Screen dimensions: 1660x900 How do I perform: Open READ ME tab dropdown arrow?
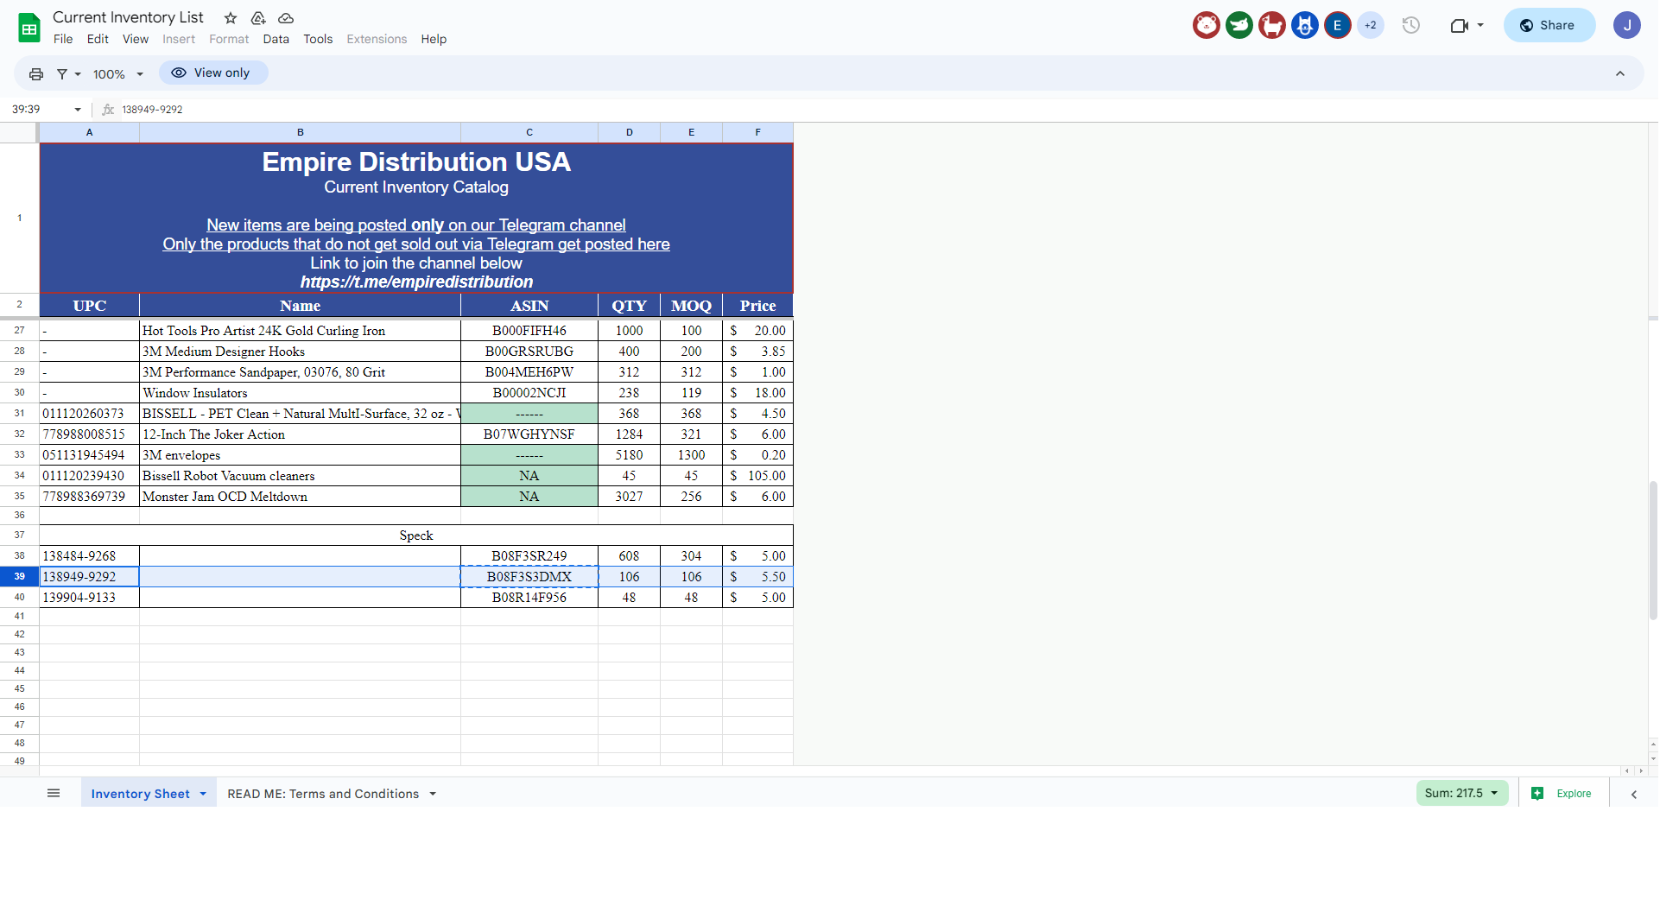tap(433, 794)
